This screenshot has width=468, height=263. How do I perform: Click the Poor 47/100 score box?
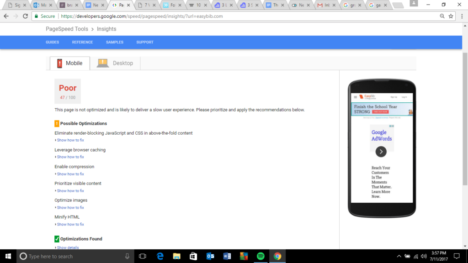[x=68, y=91]
